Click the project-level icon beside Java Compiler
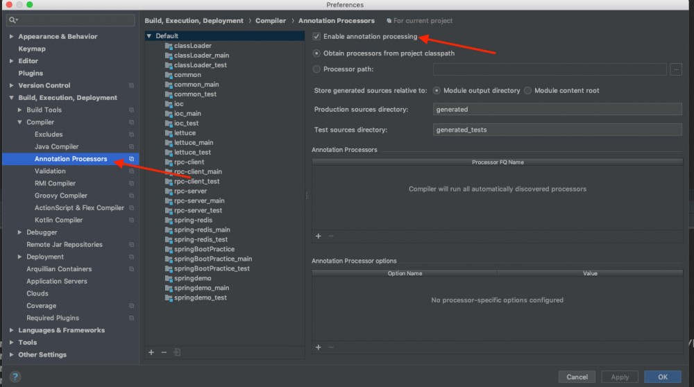694x387 pixels. pos(131,147)
